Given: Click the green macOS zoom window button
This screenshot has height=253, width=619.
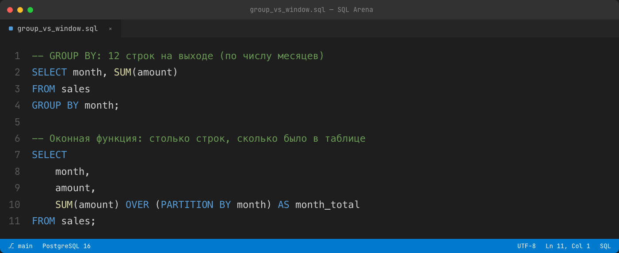Looking at the screenshot, I should pyautogui.click(x=30, y=10).
